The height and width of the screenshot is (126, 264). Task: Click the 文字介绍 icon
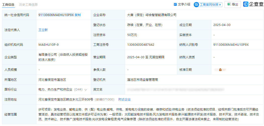click(x=175, y=4)
